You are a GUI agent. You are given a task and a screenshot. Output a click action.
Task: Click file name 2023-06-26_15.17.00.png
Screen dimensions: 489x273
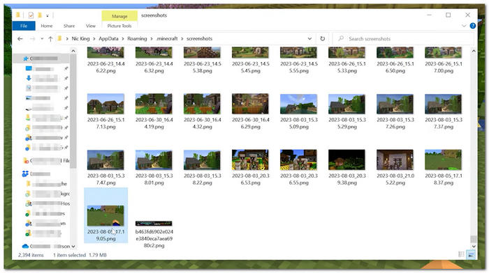click(444, 67)
